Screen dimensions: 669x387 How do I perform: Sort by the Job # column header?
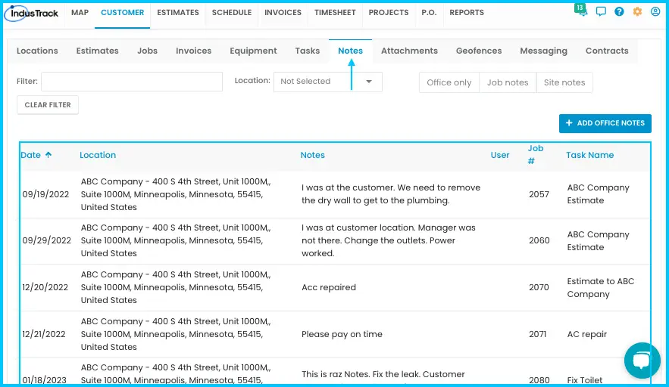pos(536,154)
